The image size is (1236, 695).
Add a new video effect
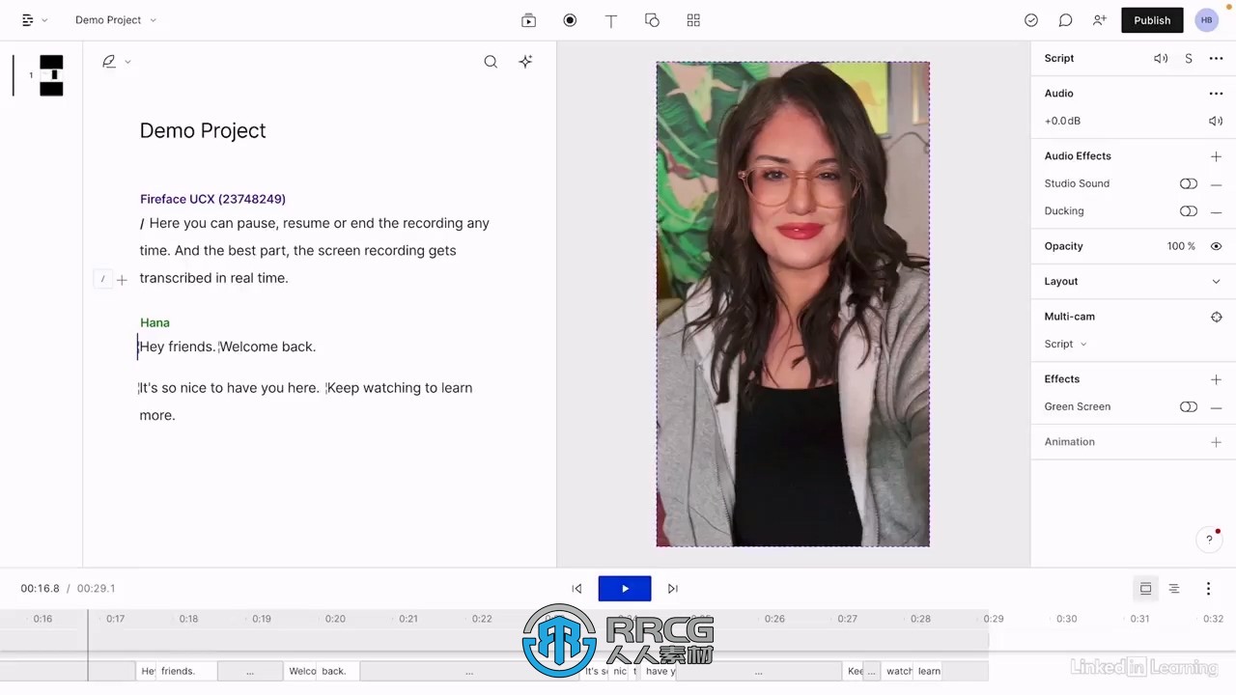tap(1216, 379)
